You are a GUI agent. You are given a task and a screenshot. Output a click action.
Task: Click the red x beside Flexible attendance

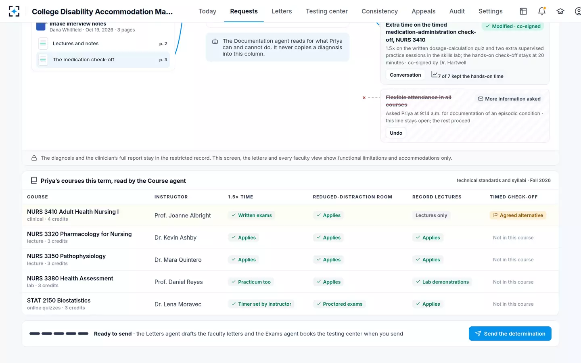click(x=364, y=98)
